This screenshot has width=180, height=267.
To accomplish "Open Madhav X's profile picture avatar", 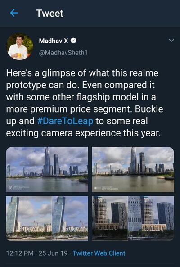I will 20,46.
